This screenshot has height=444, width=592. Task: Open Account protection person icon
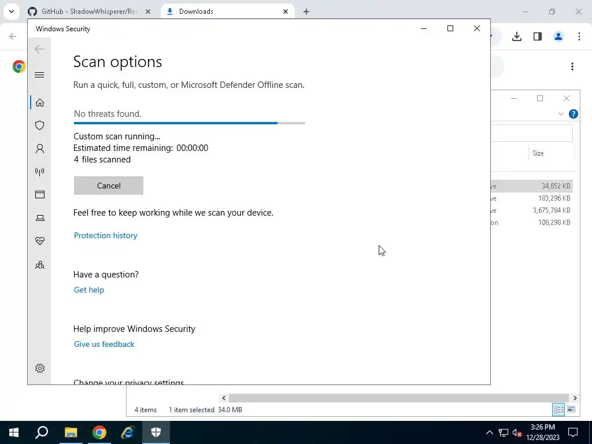pyautogui.click(x=40, y=149)
